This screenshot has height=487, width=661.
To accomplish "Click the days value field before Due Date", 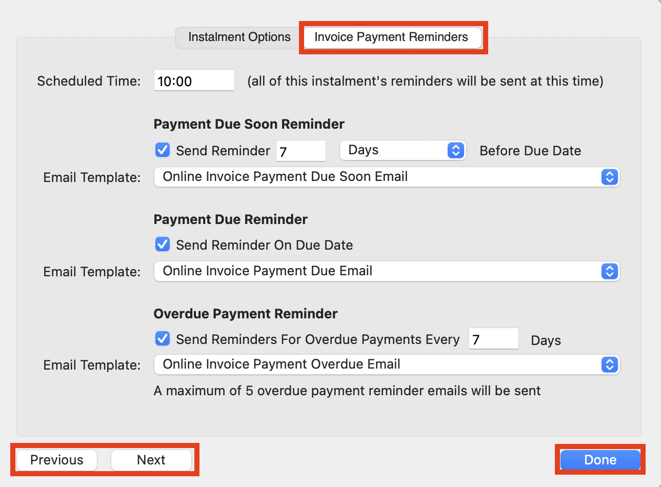I will (301, 150).
